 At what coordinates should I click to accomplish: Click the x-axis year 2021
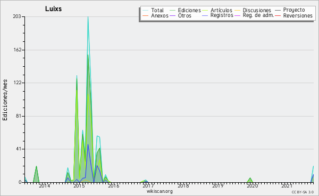(x=287, y=185)
